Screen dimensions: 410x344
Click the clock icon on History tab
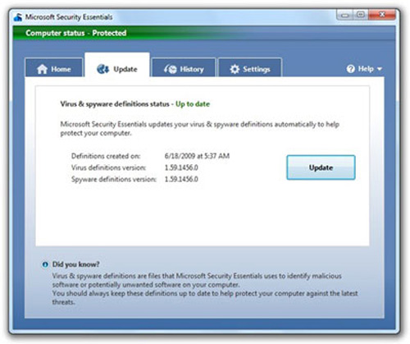click(171, 69)
